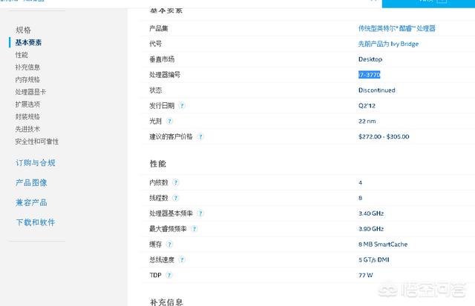The width and height of the screenshot is (475, 306).
Task: Click the $272.00 - $305.00 price value
Action: pos(384,136)
